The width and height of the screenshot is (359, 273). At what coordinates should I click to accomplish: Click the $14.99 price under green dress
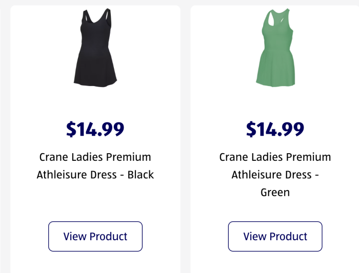275,129
